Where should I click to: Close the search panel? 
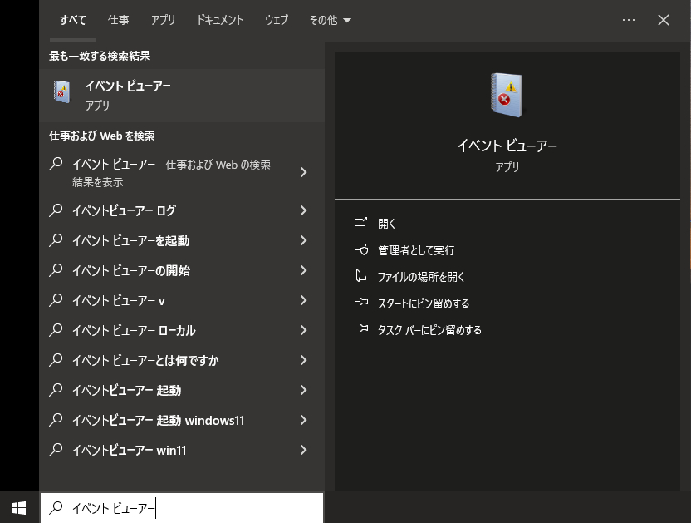click(664, 20)
